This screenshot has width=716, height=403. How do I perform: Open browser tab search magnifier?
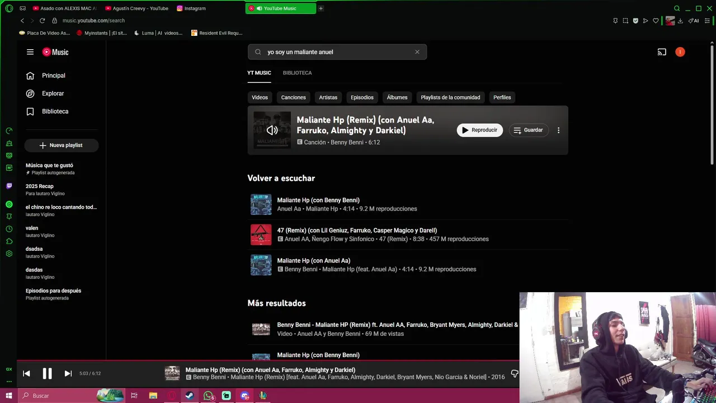click(677, 8)
